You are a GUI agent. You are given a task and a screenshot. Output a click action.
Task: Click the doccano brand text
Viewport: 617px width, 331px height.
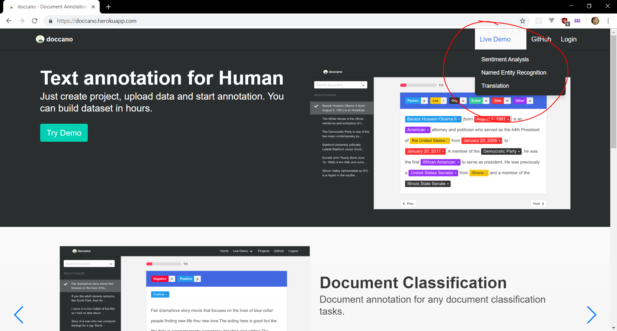coord(59,39)
